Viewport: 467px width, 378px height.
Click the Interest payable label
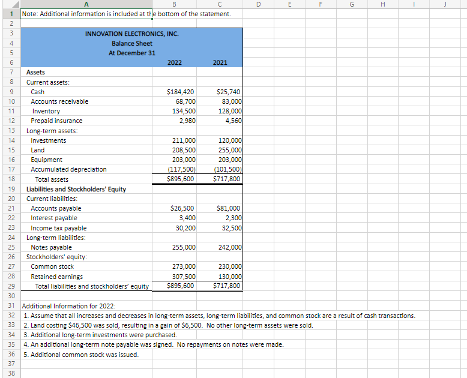tap(54, 218)
